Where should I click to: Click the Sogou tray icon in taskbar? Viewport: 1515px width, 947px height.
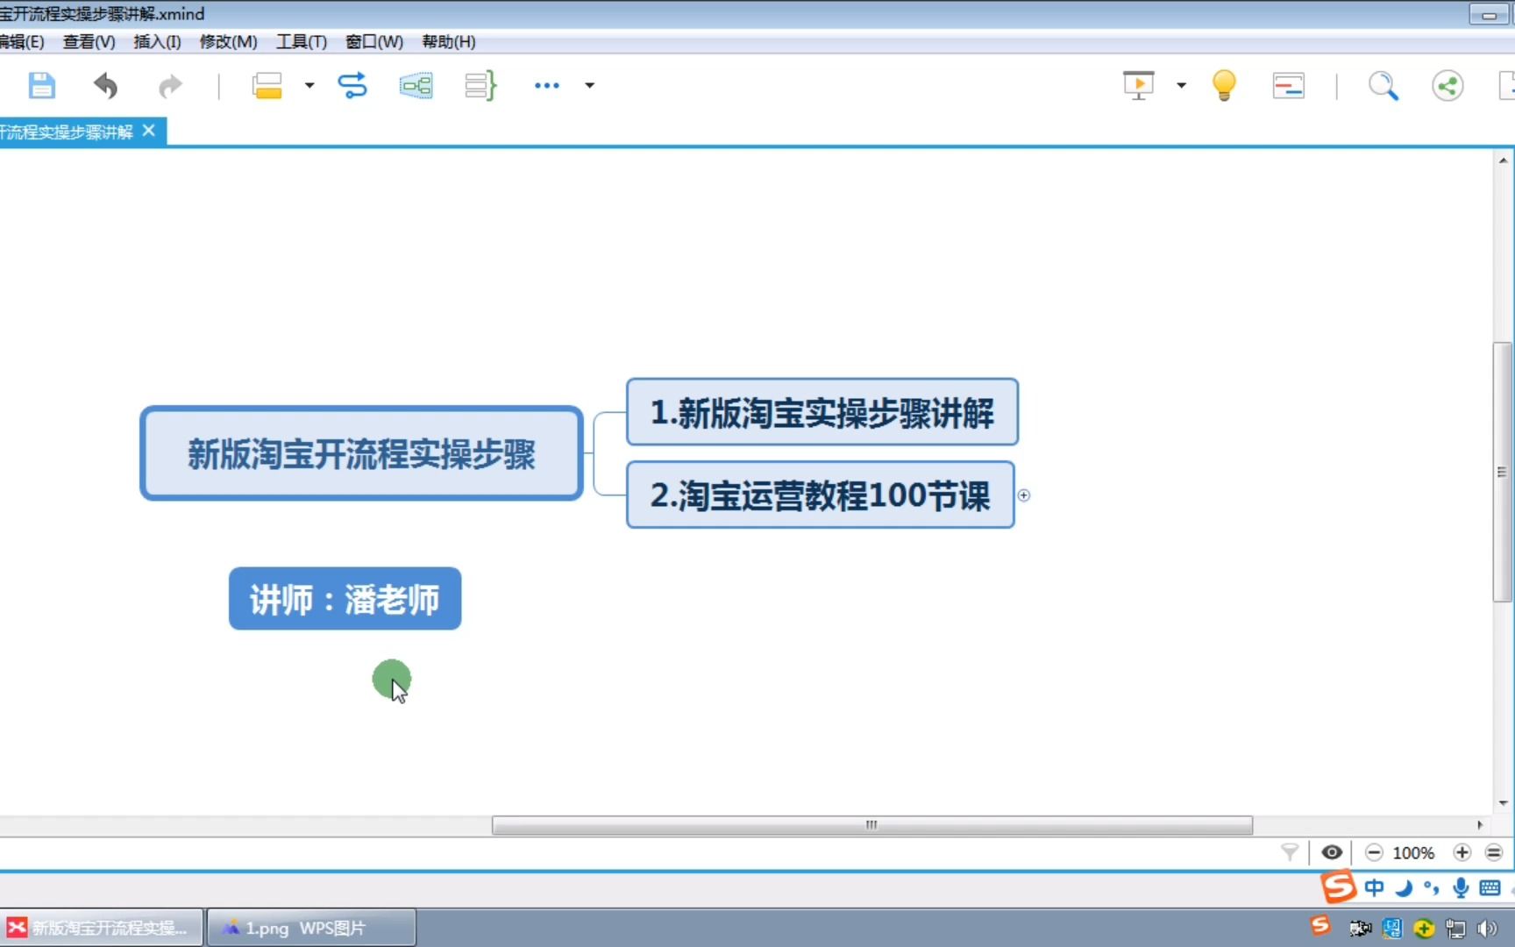[1320, 925]
